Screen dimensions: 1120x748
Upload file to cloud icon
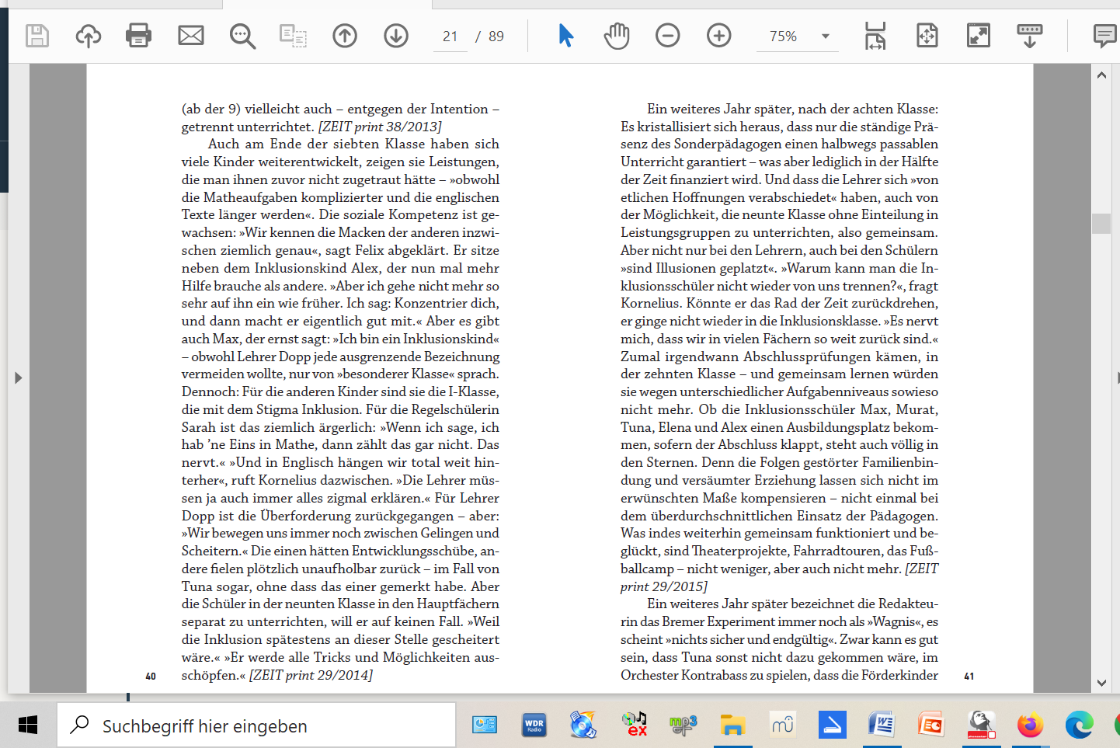click(88, 36)
